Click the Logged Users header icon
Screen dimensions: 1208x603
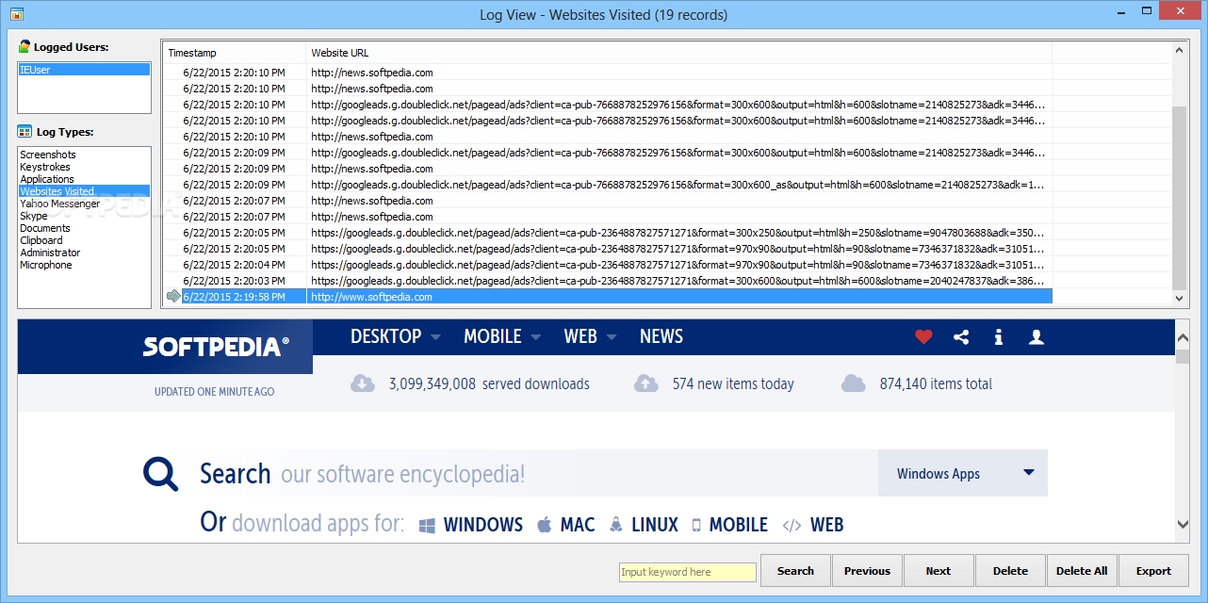[x=24, y=46]
